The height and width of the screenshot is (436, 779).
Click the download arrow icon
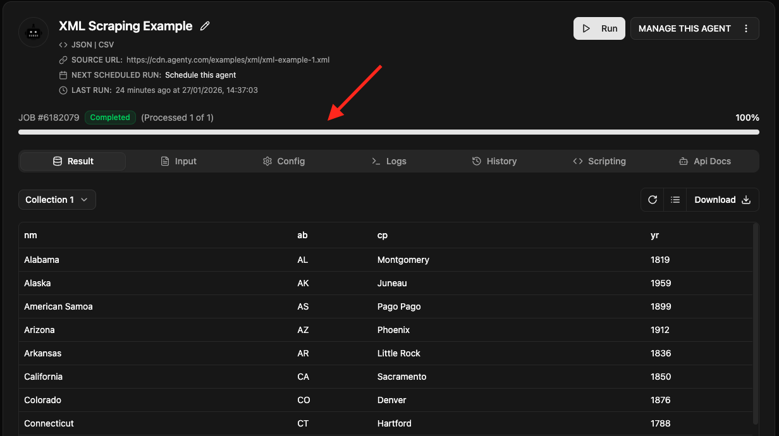point(746,200)
